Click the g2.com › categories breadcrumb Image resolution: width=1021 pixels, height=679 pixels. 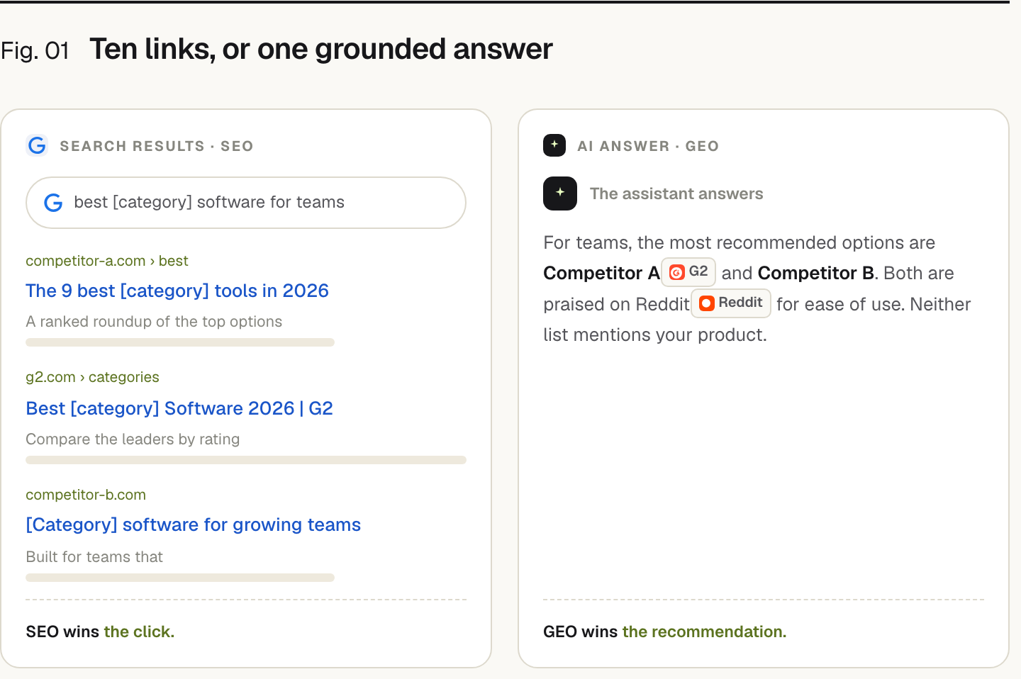tap(93, 377)
